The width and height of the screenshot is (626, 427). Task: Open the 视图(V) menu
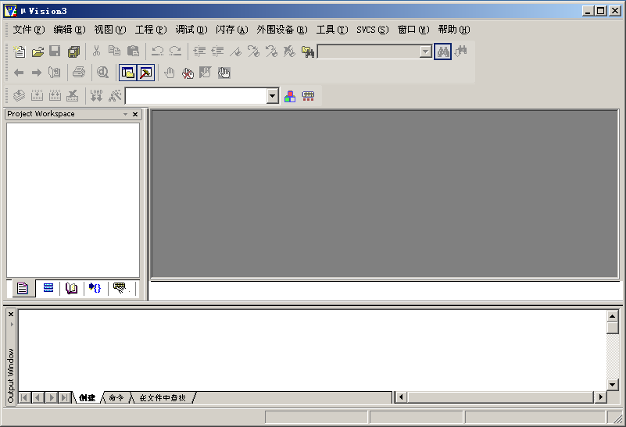[x=110, y=30]
